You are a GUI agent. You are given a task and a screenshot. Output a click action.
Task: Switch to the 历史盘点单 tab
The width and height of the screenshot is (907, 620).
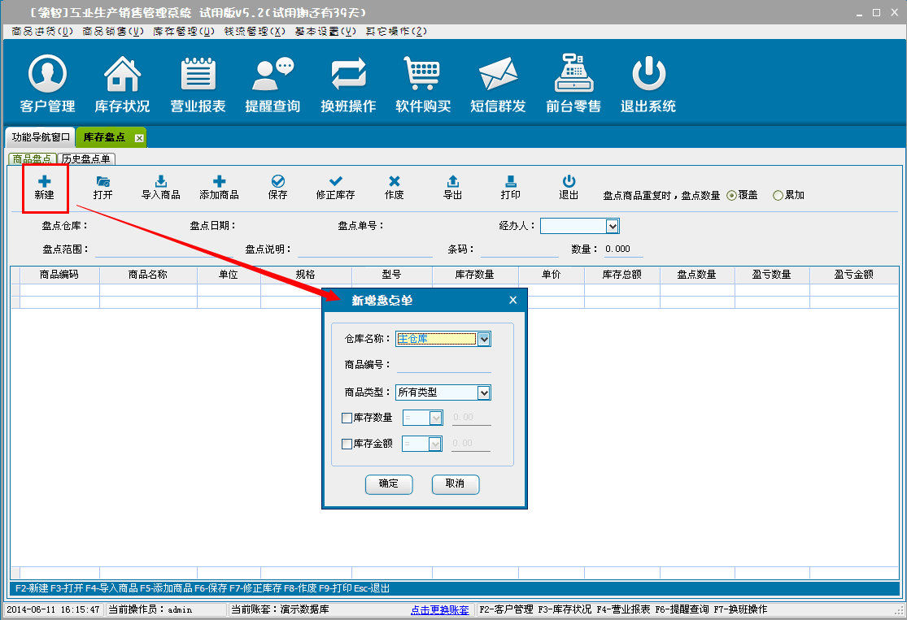87,159
